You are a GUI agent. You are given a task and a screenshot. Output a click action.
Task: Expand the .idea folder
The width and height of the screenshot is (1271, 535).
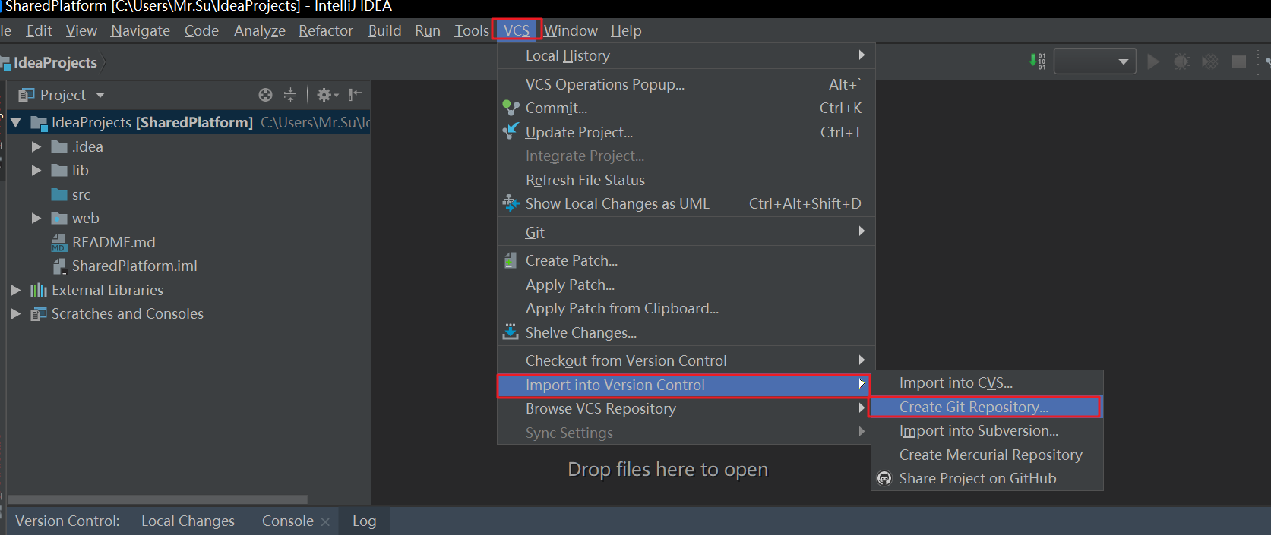click(x=36, y=146)
